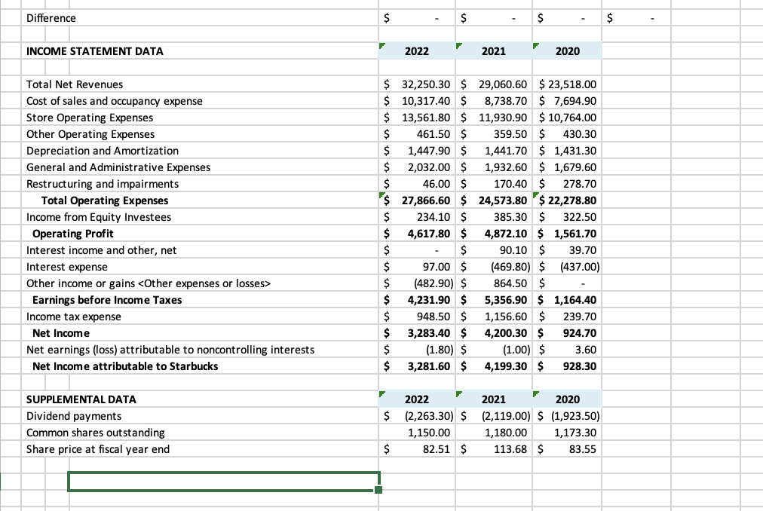Screen dimensions: 763x511
Task: Select the 1,180.00 shares cell
Action: pyautogui.click(x=494, y=432)
